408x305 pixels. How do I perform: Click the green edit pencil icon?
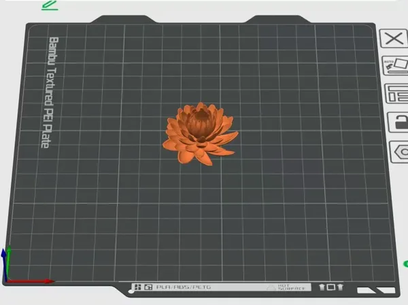coord(50,5)
